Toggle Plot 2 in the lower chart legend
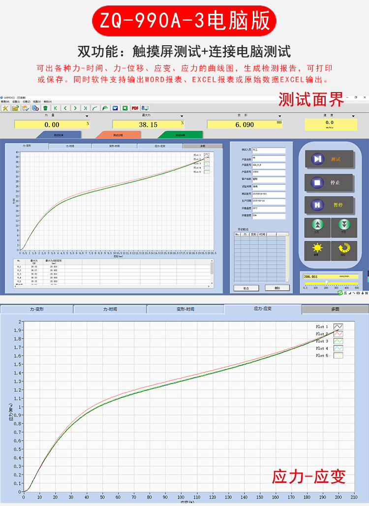369x506 pixels. (x=338, y=334)
